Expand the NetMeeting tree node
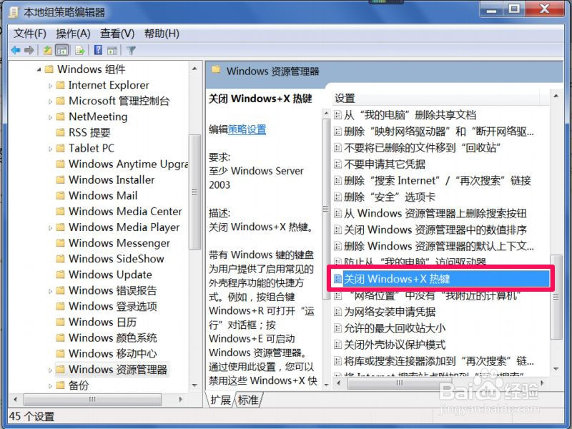The height and width of the screenshot is (429, 572). pyautogui.click(x=50, y=117)
